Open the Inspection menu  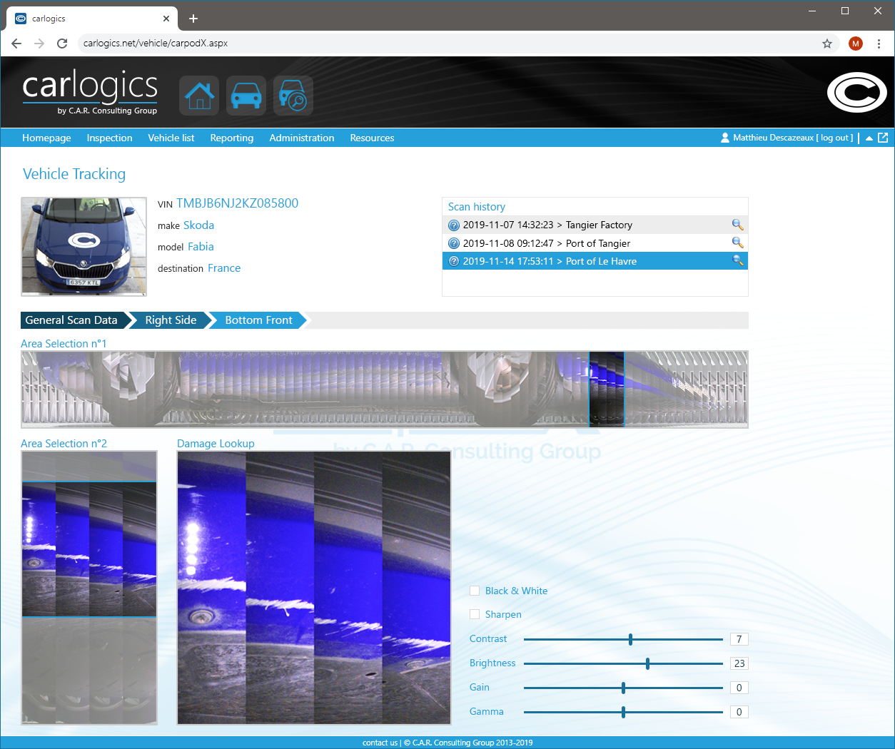click(x=109, y=138)
